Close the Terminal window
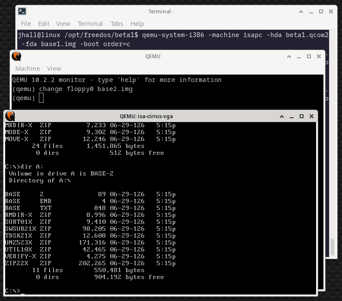342x301 pixels. [331, 12]
